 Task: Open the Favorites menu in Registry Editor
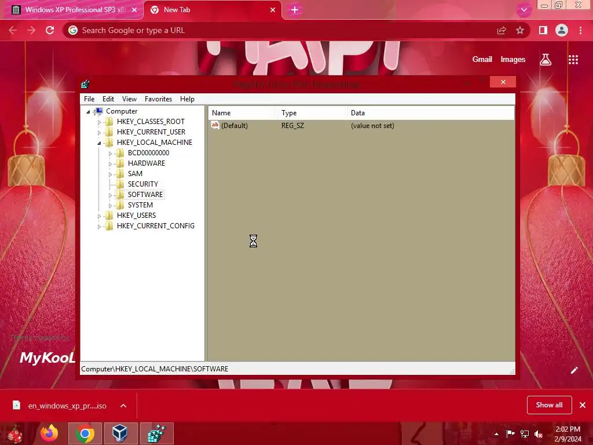tap(158, 99)
